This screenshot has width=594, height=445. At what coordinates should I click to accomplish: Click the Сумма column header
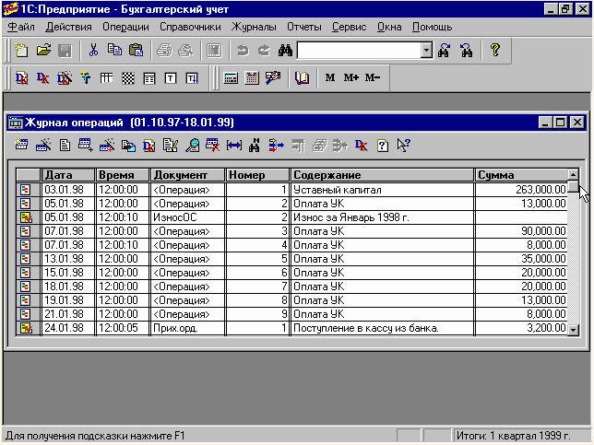[x=520, y=175]
